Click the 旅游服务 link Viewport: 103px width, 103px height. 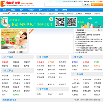click(27, 80)
